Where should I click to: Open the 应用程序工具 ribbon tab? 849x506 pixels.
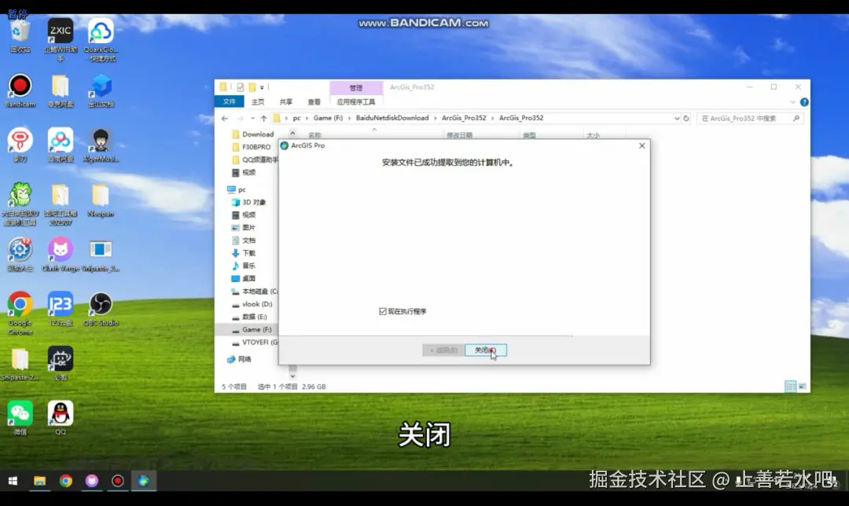tap(356, 101)
